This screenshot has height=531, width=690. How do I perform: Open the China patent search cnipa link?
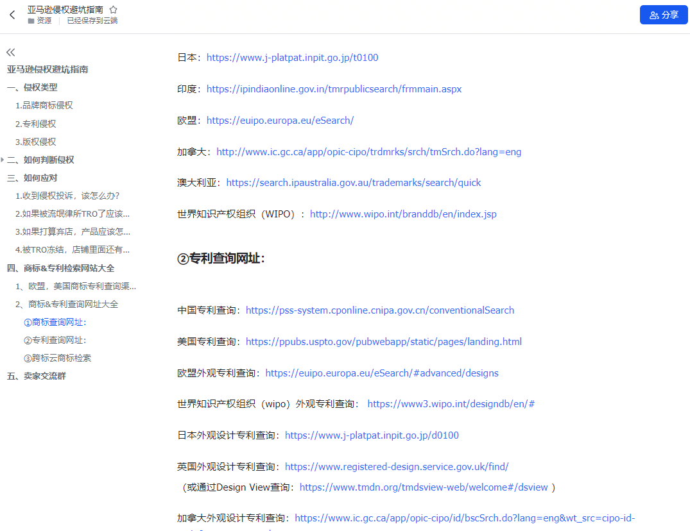point(380,310)
